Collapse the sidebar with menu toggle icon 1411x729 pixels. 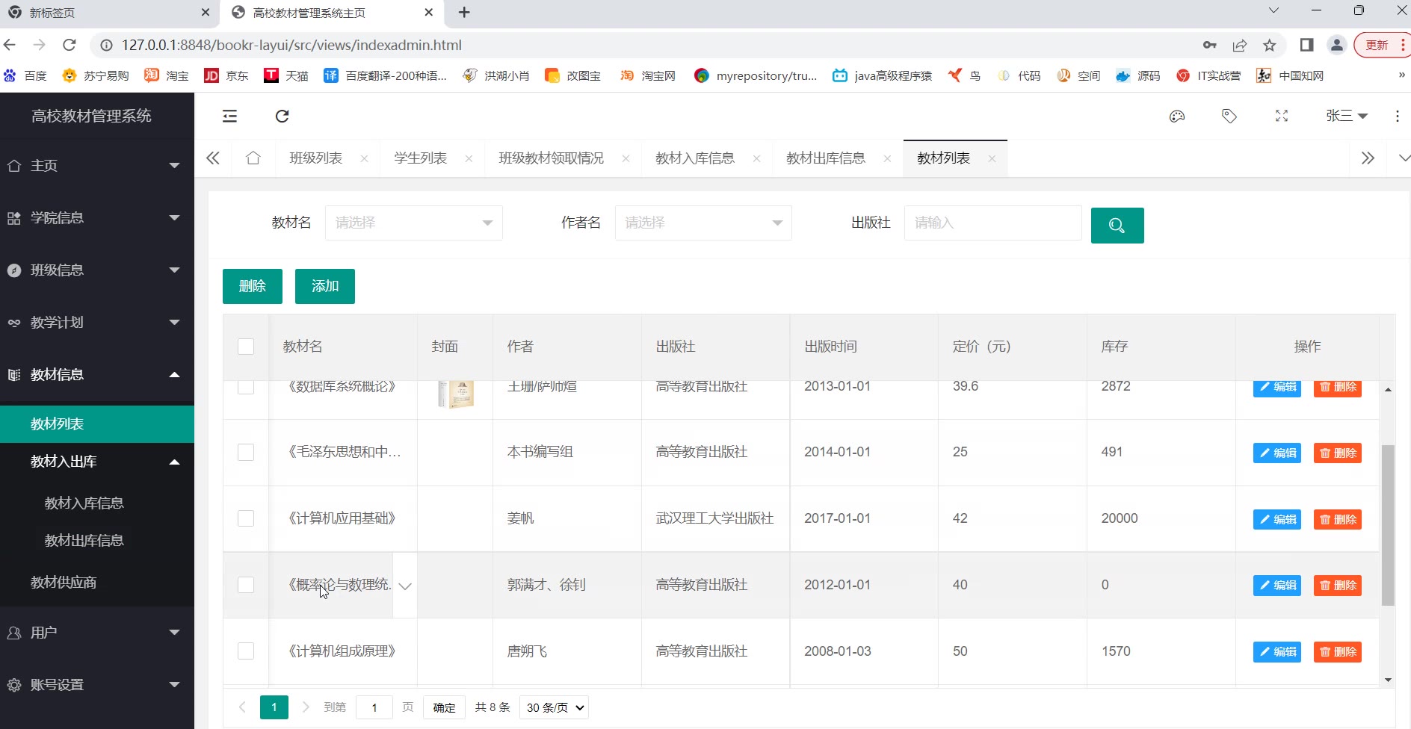point(229,116)
